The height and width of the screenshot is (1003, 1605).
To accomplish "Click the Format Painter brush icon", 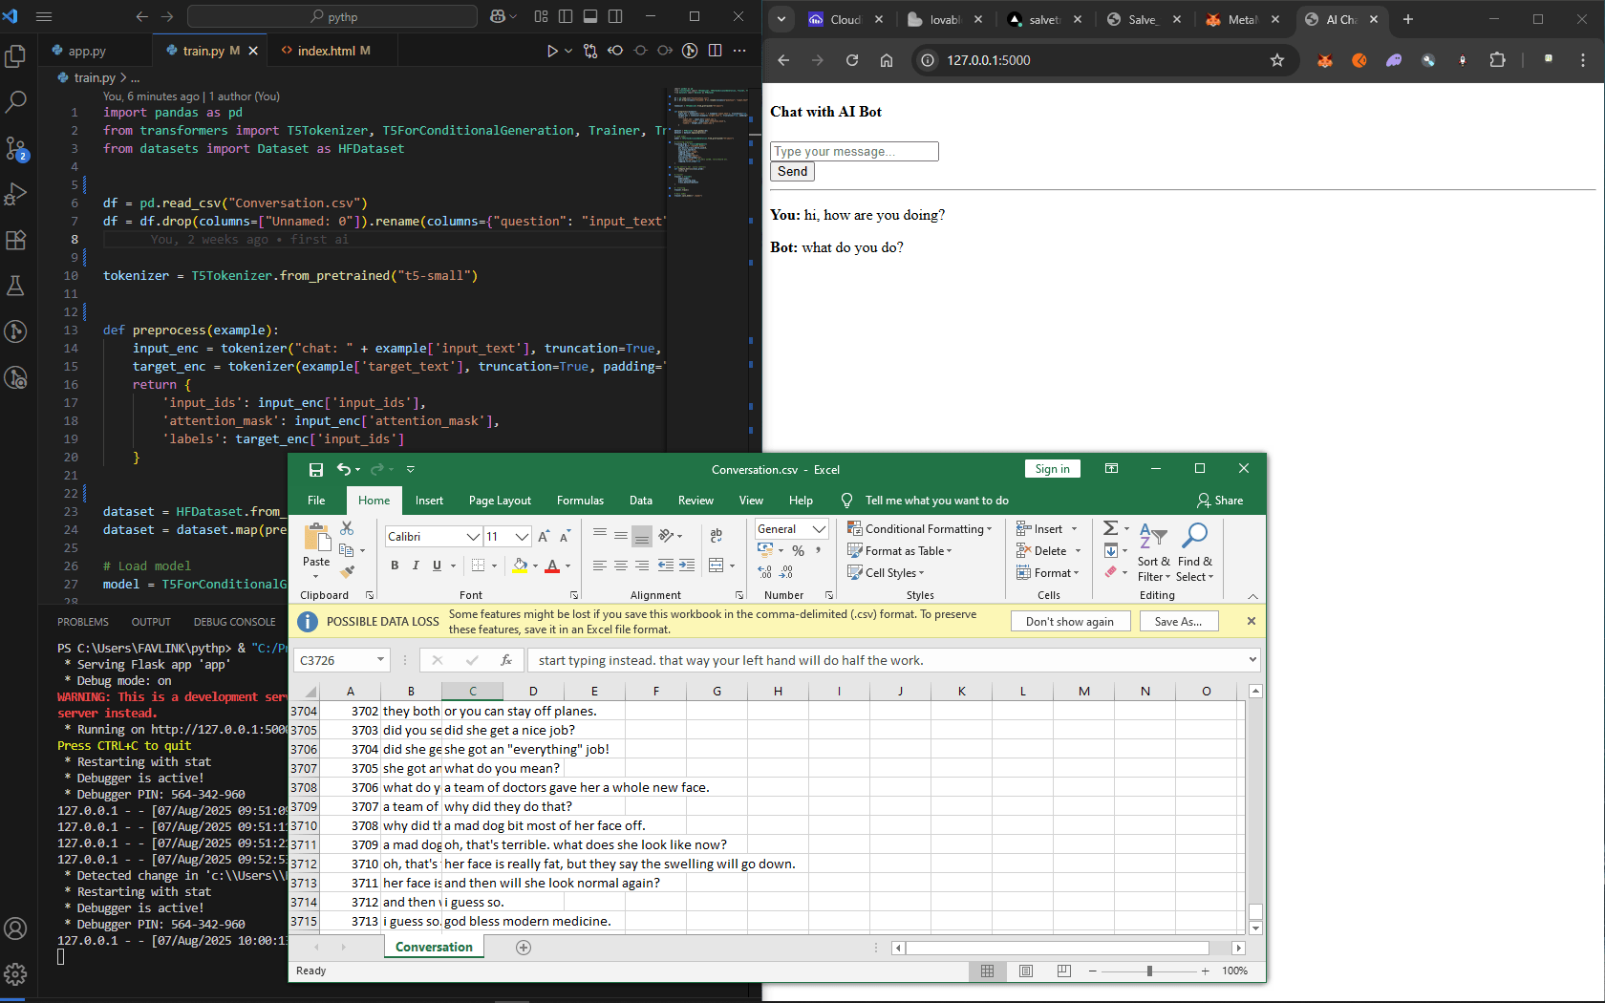I will pos(347,571).
